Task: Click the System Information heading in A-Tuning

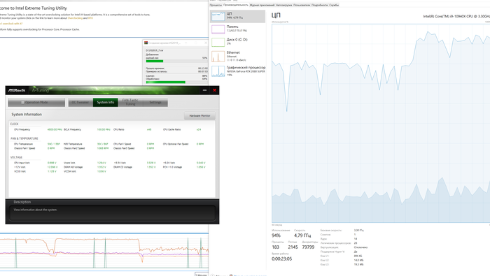Action: 27,115
